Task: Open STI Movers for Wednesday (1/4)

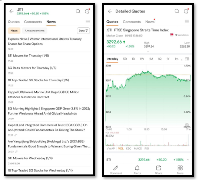Action: [49, 161]
